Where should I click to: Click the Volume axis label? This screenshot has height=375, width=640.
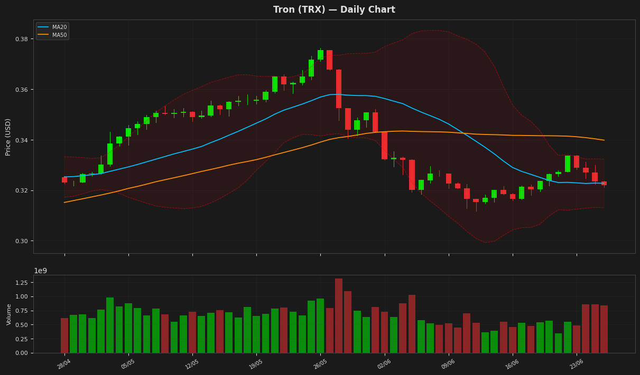9,314
